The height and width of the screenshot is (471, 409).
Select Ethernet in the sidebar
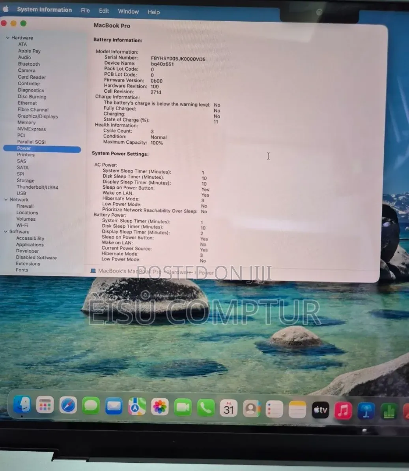point(27,103)
